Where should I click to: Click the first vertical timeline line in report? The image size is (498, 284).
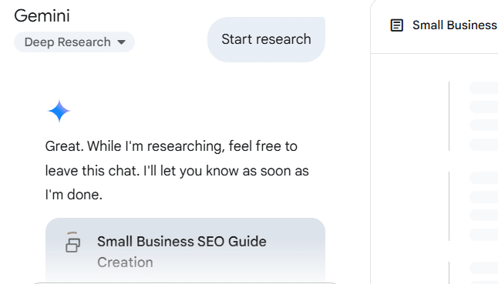449,116
